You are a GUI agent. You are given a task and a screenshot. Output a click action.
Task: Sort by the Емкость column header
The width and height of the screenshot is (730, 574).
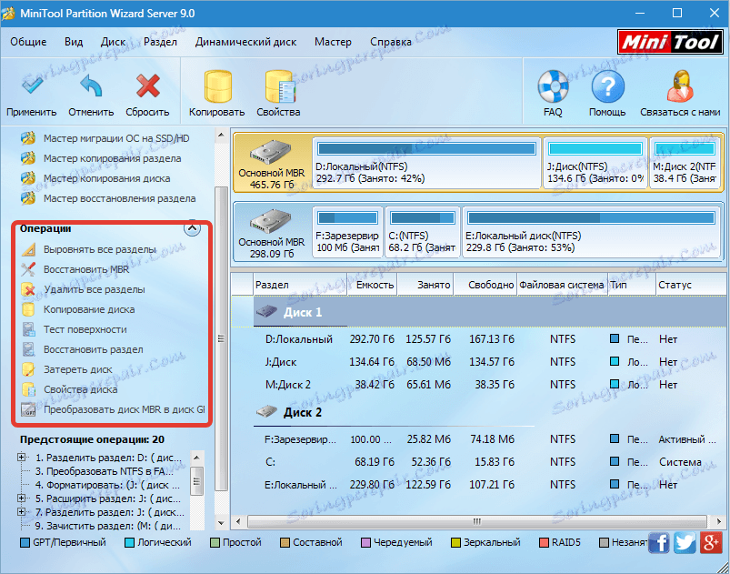tap(373, 285)
